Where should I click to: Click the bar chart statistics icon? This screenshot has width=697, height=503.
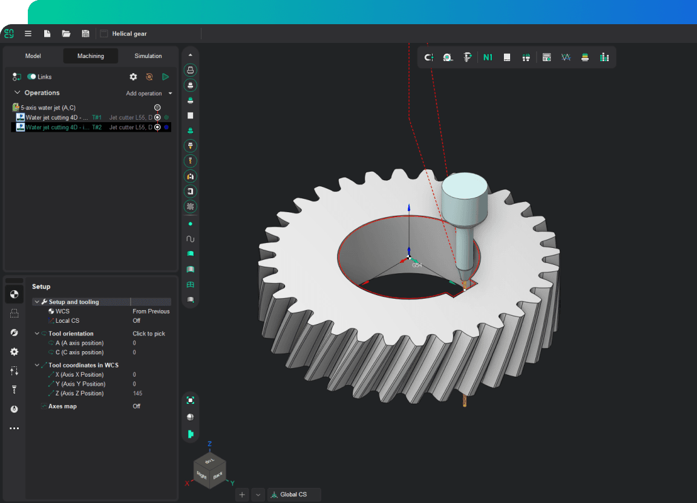[x=604, y=57]
